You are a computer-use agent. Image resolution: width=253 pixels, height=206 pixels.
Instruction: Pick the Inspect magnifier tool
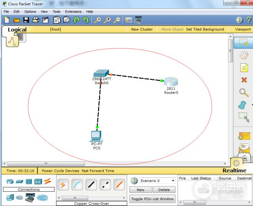(244, 92)
